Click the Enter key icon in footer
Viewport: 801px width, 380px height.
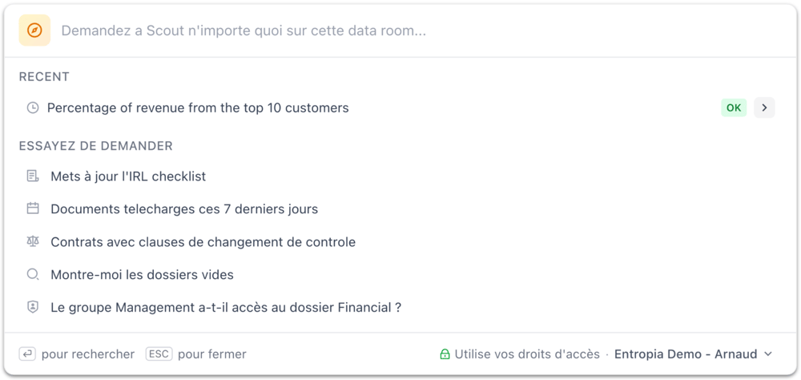pos(27,354)
